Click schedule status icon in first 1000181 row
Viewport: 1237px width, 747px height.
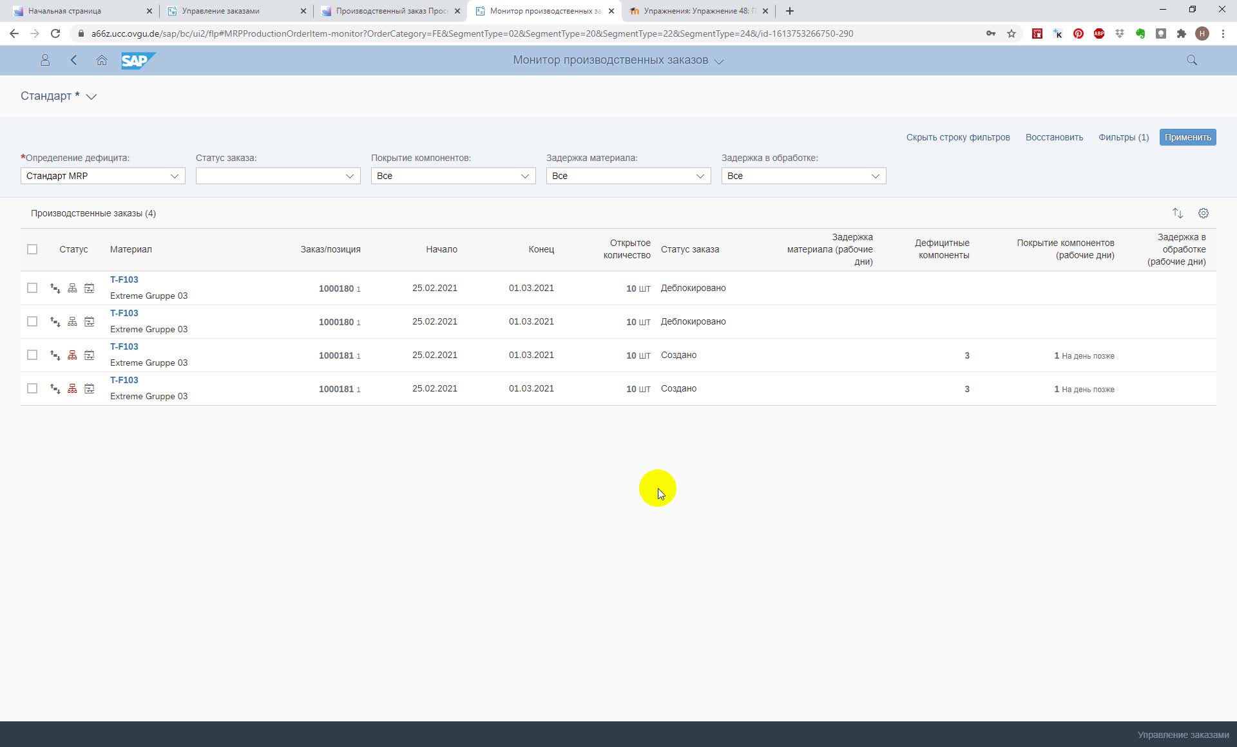[x=90, y=355]
